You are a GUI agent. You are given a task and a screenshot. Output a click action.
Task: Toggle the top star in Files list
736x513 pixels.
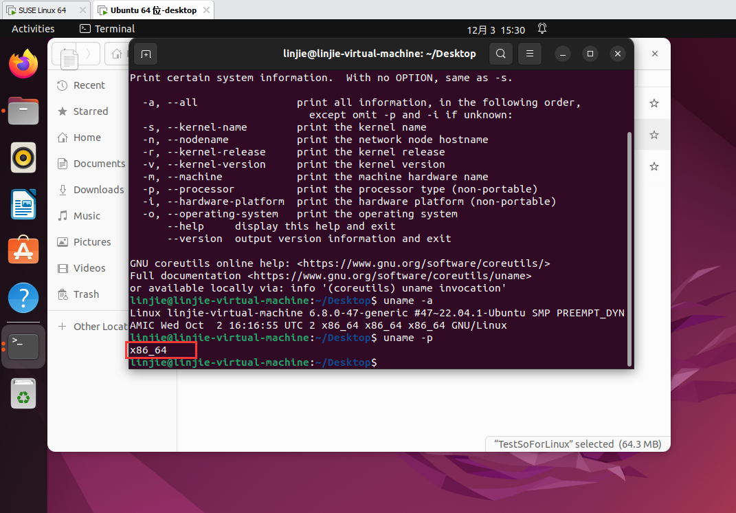tap(654, 103)
